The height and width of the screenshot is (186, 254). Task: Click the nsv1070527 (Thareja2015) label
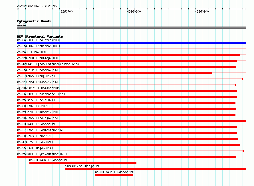[x=38, y=118]
